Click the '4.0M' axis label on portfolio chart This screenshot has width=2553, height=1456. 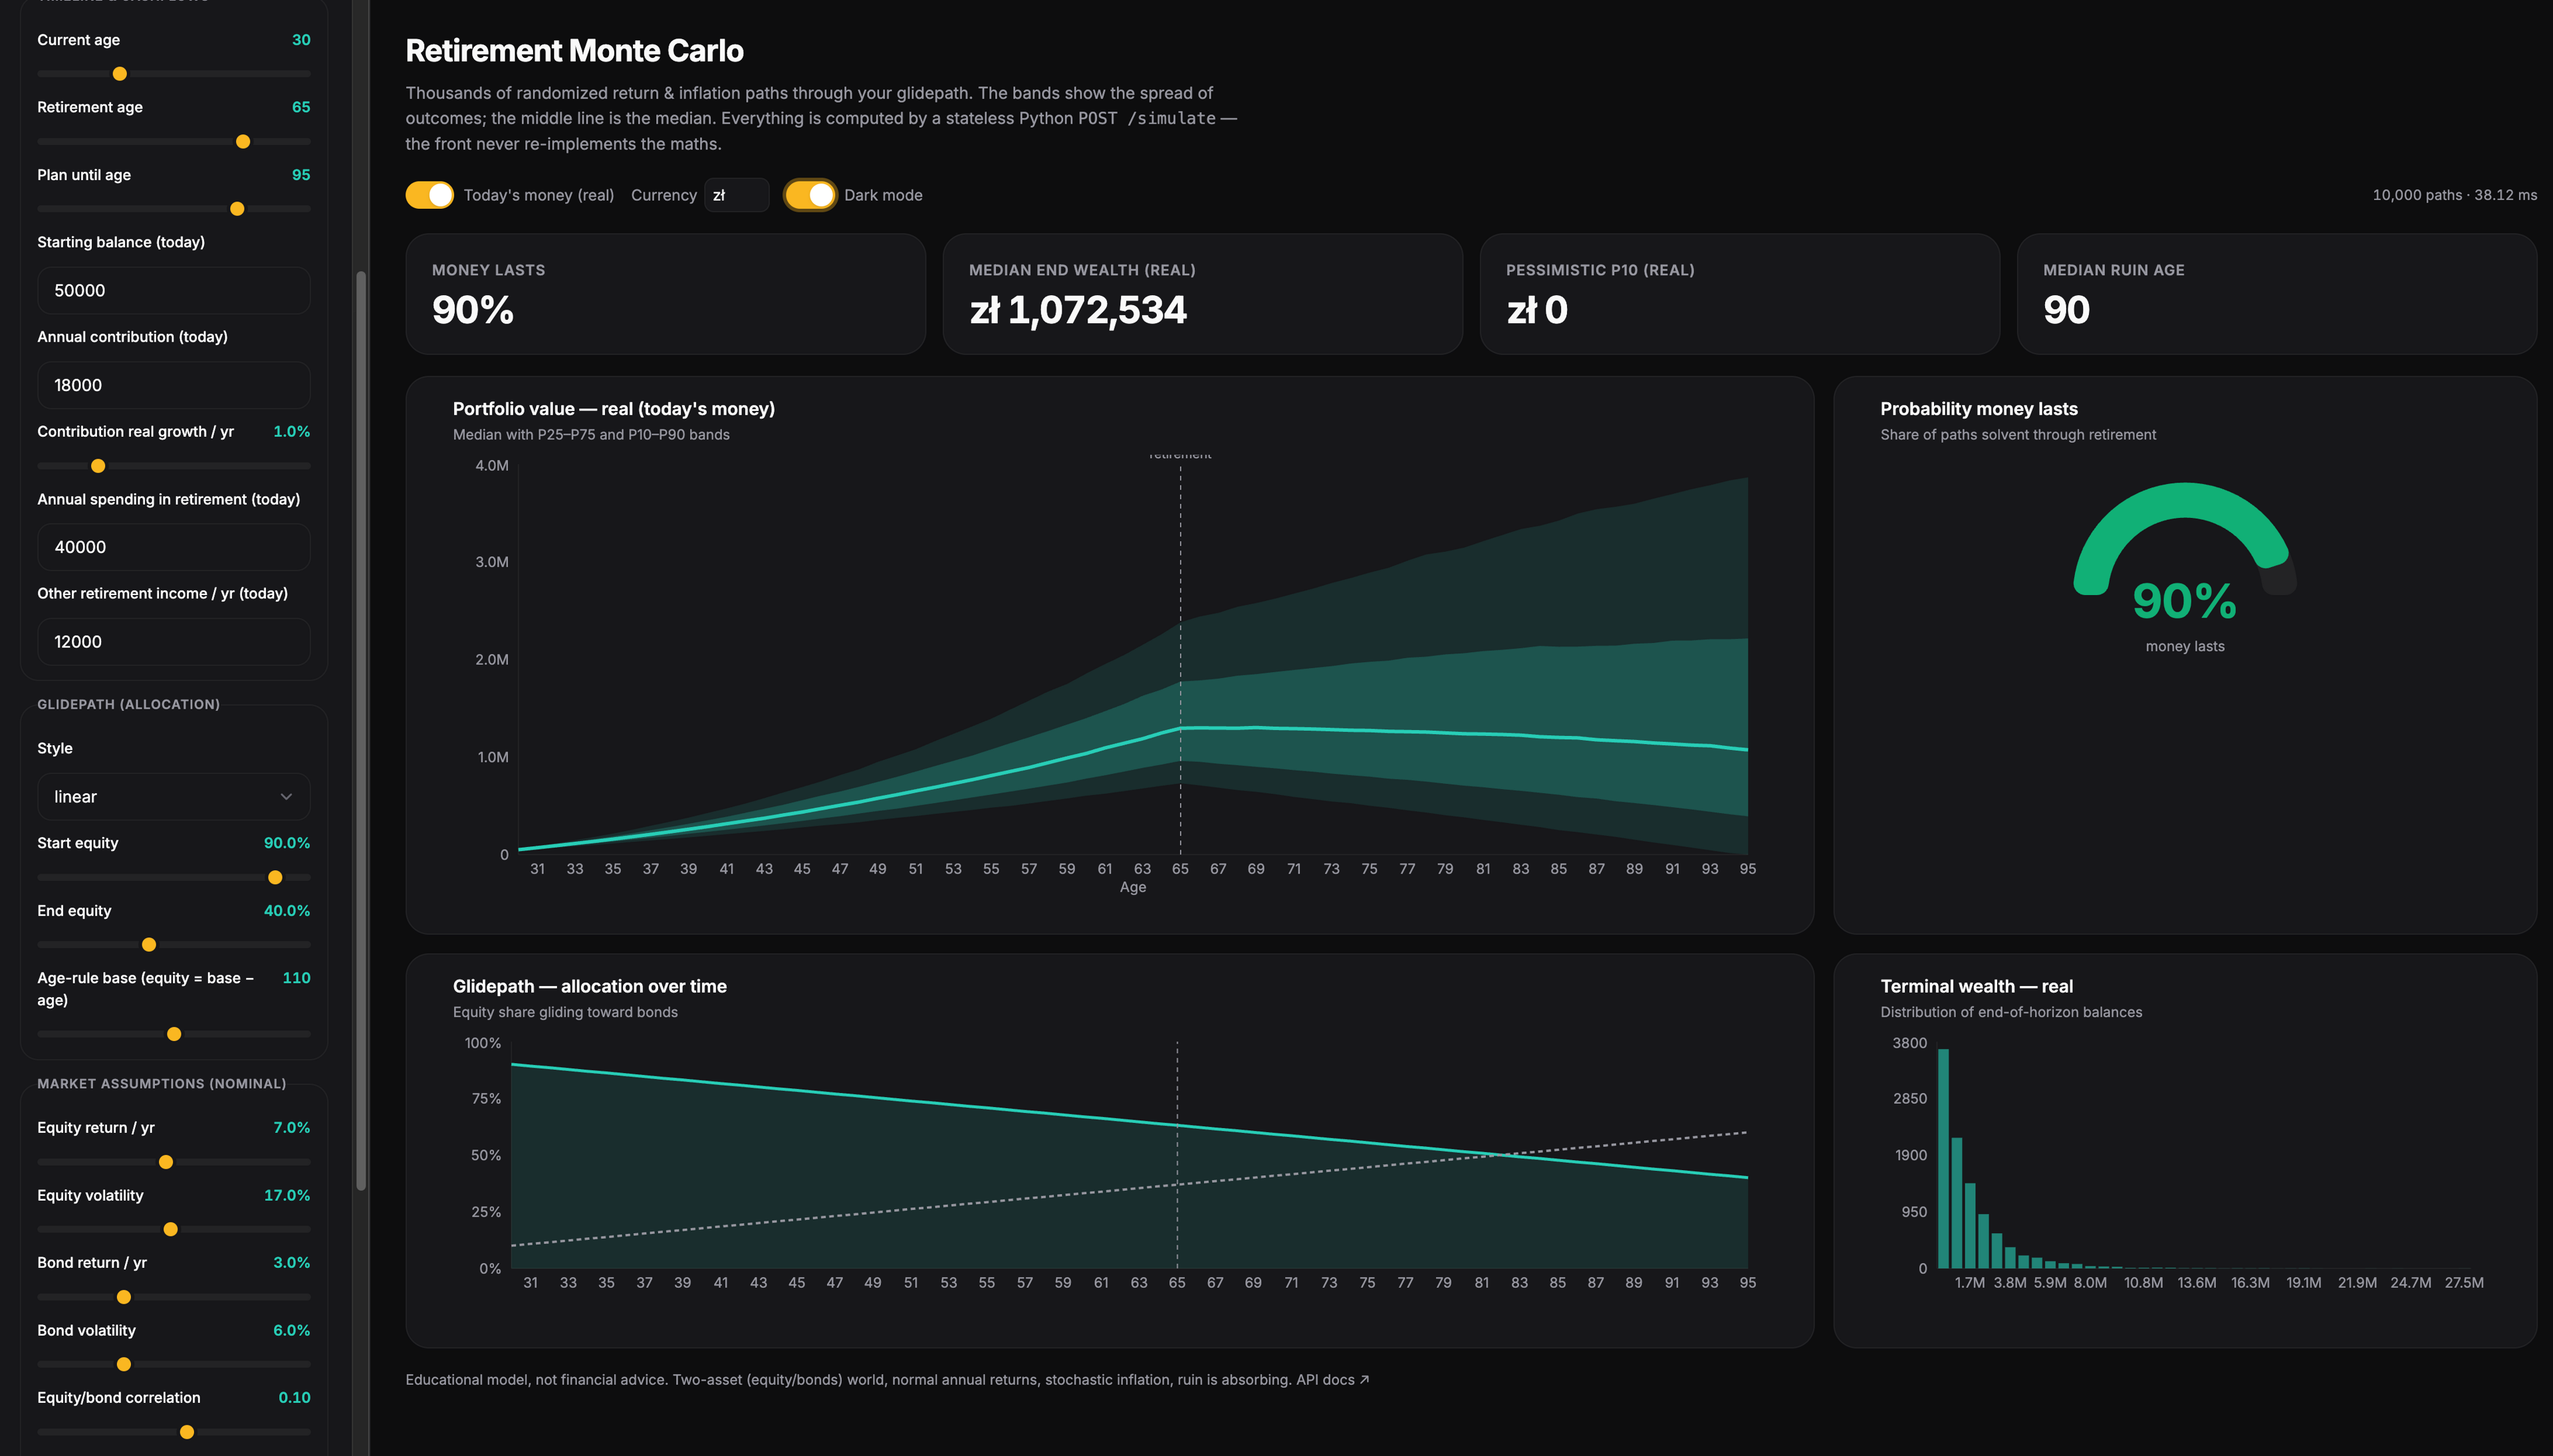coord(491,466)
